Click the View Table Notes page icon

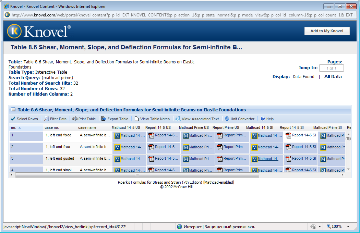136,119
